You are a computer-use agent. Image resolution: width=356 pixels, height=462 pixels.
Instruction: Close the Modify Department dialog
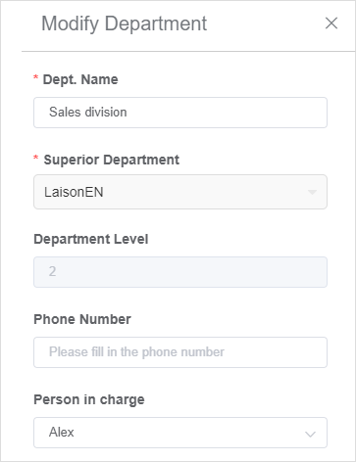pos(331,23)
